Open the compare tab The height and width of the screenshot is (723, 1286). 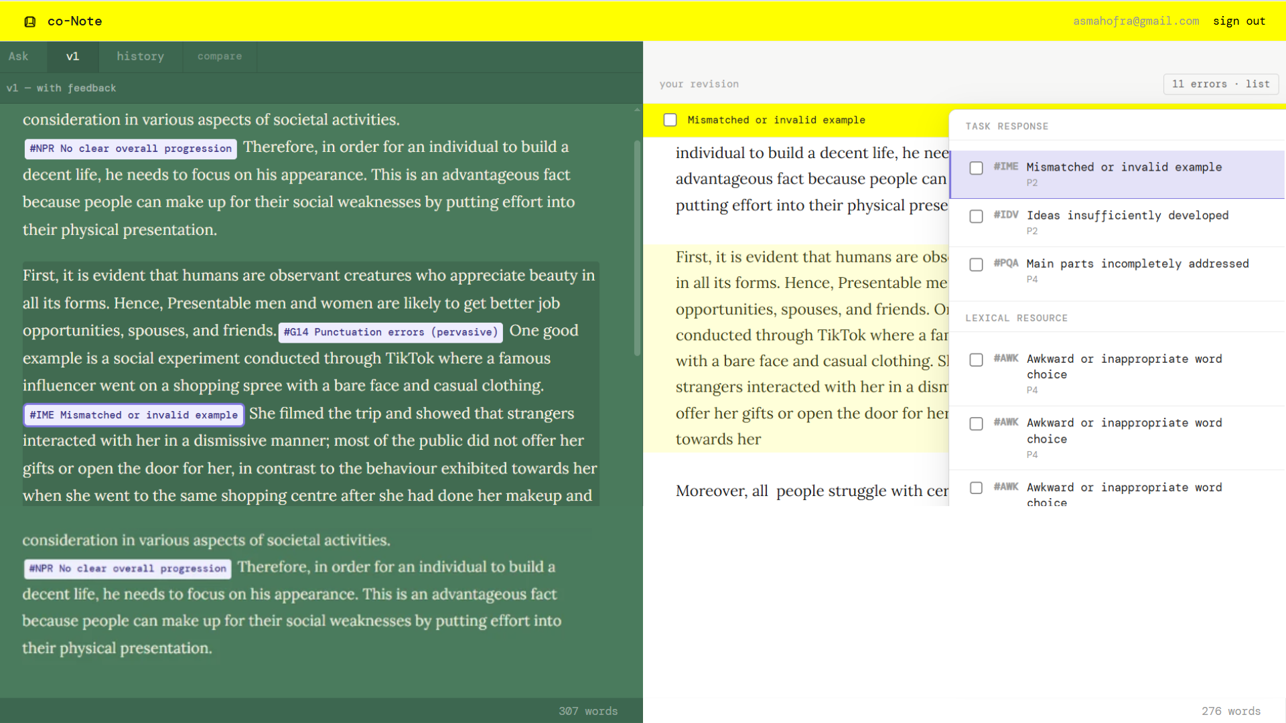click(220, 57)
